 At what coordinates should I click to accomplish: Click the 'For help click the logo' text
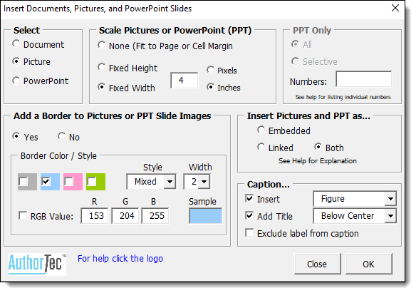coord(120,259)
